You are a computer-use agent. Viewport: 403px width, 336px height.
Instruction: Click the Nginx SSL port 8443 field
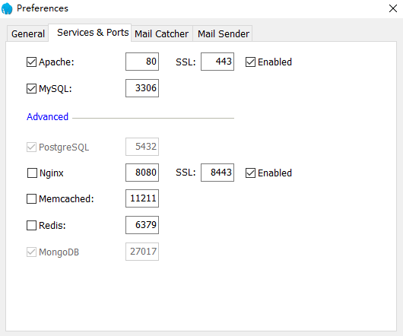pos(217,173)
